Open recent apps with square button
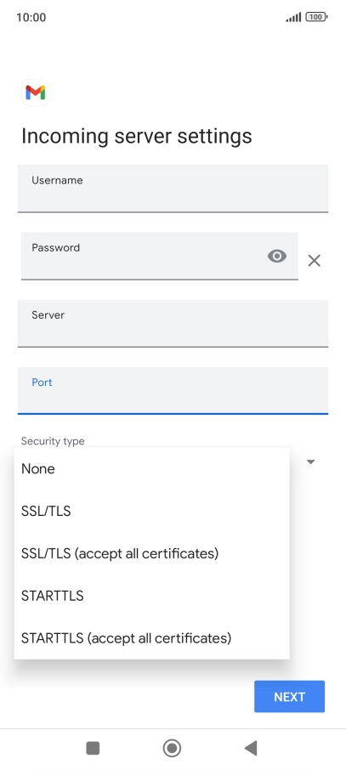This screenshot has height=770, width=346. (93, 748)
